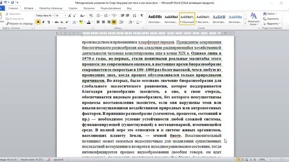Open underline style dropdown arrow
Screen dimensions: 289x162
(x=52, y=22)
